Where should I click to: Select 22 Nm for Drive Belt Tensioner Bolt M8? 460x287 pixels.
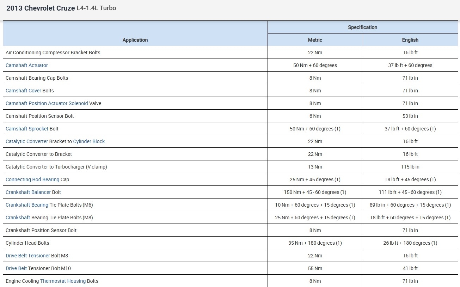[x=315, y=256]
